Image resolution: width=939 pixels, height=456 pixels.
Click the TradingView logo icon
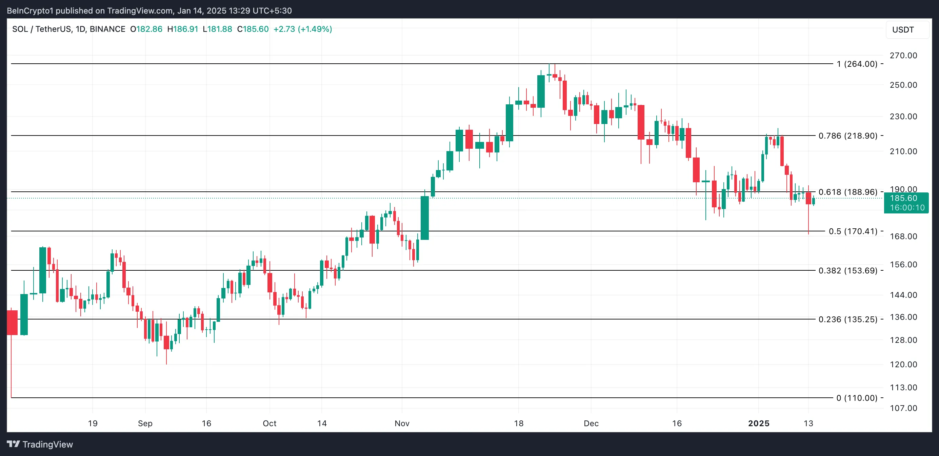click(x=14, y=444)
